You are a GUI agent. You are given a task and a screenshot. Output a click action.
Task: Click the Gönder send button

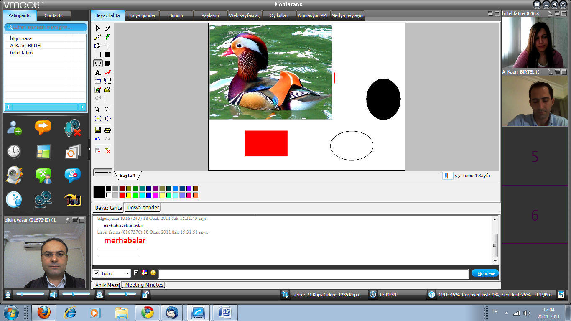[x=485, y=273]
